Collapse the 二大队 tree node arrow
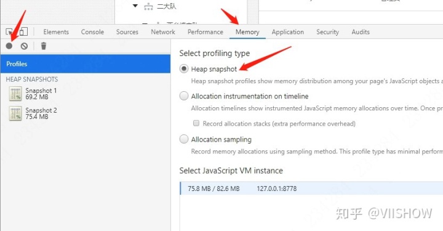Viewport: 443px width, 231px height. tap(135, 6)
